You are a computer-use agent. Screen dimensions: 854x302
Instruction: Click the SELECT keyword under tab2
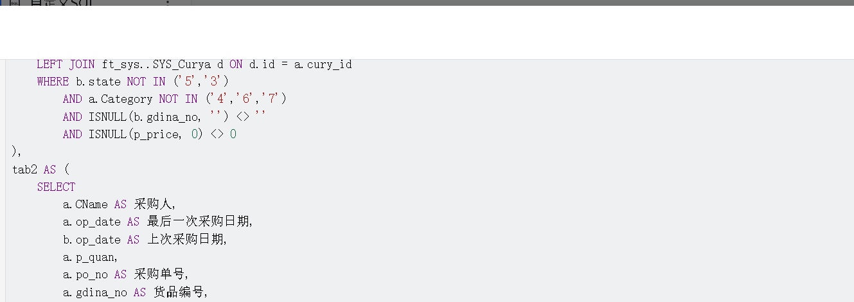coord(56,187)
